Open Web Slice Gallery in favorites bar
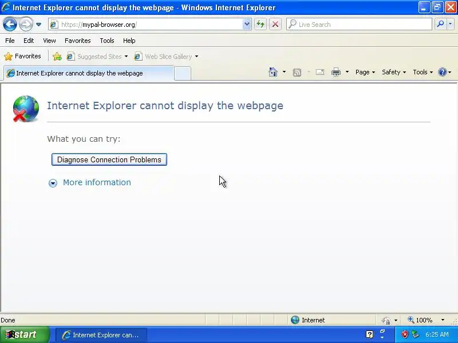Screen dimensions: 458x343 (x=166, y=57)
